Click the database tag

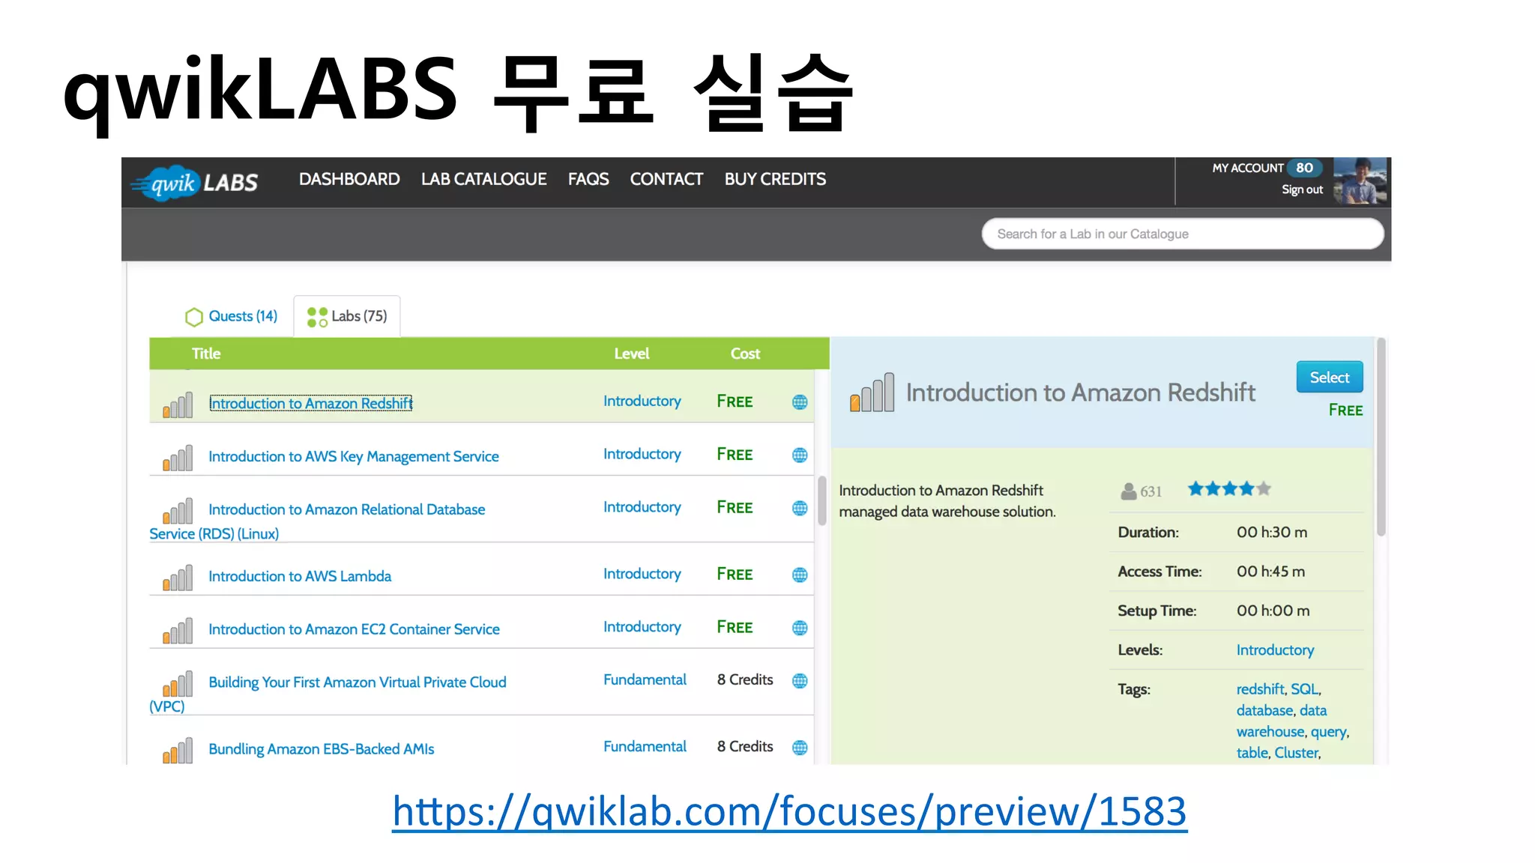(x=1265, y=710)
